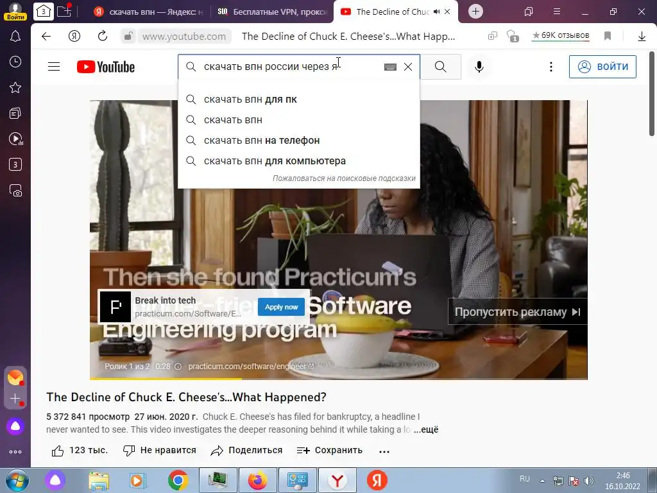Open sidebar media player icon

(15, 139)
